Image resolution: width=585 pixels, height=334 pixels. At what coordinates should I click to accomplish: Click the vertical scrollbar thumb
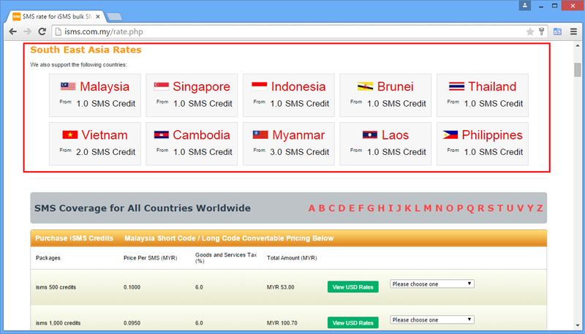(x=578, y=69)
